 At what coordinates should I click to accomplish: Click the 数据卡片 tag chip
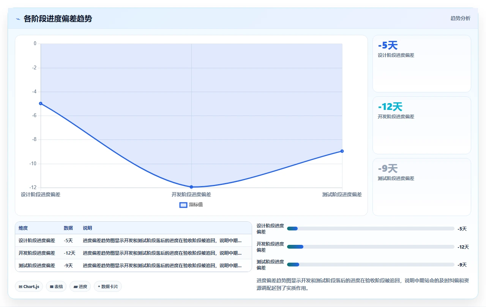click(x=108, y=287)
